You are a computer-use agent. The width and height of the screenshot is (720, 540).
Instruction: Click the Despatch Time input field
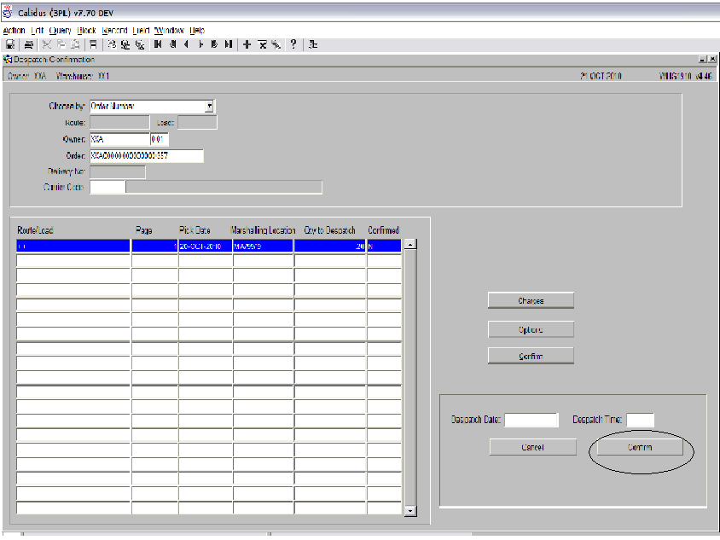click(640, 420)
